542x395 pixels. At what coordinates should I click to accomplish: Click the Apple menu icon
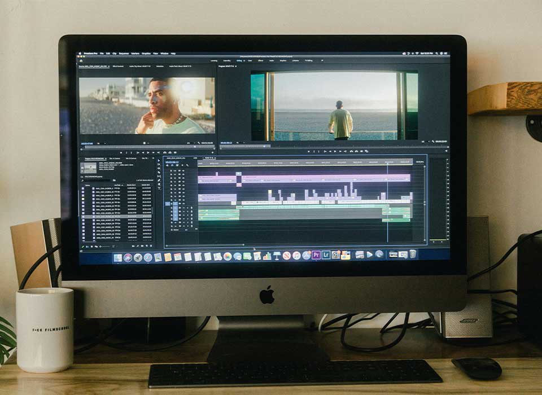(x=79, y=53)
